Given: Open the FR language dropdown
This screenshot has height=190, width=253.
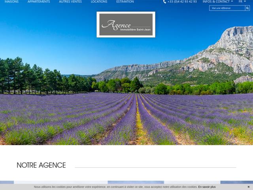Looking at the screenshot, I should tap(240, 2).
